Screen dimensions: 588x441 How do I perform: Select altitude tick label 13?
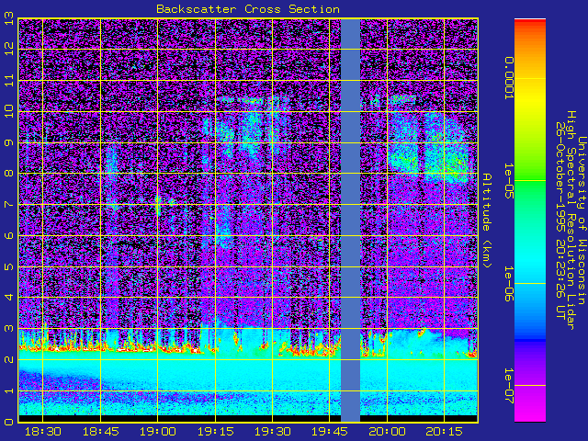point(9,18)
